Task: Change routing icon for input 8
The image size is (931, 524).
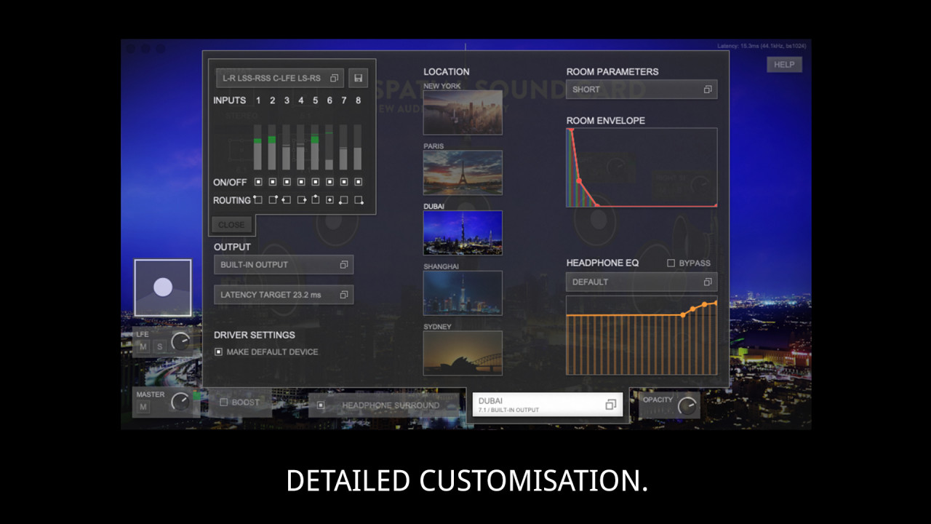Action: tap(358, 200)
